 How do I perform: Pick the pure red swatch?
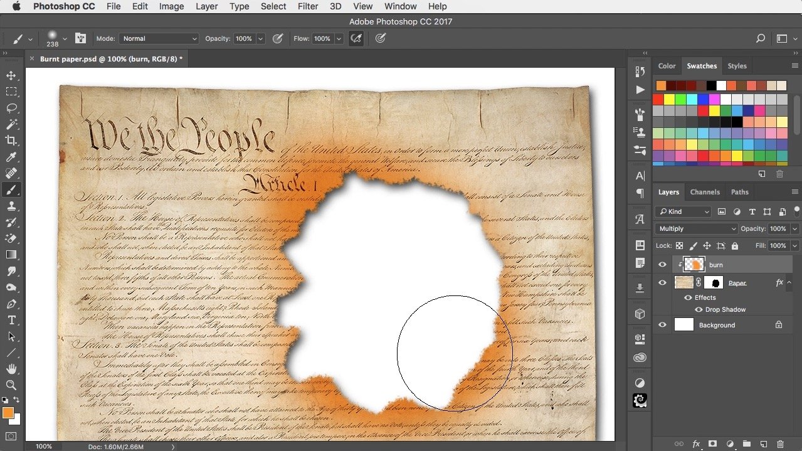(x=658, y=99)
